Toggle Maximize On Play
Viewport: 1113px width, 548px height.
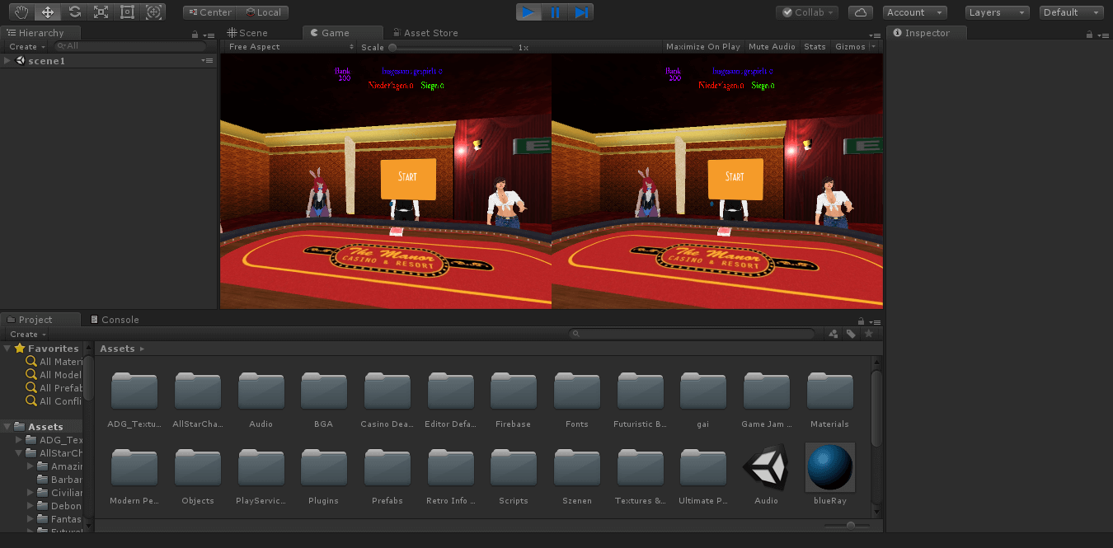click(x=703, y=47)
